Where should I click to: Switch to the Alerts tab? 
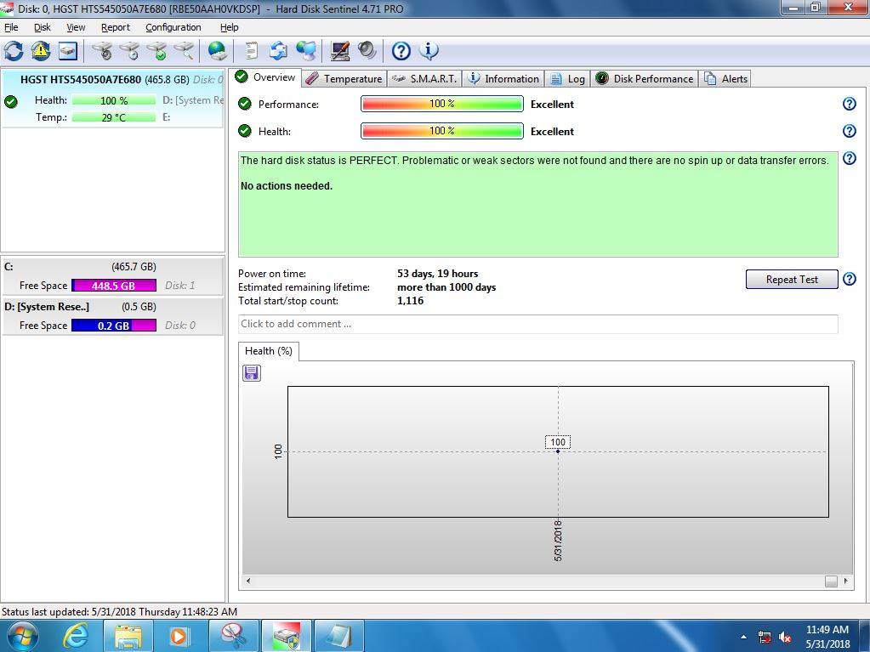pos(725,79)
